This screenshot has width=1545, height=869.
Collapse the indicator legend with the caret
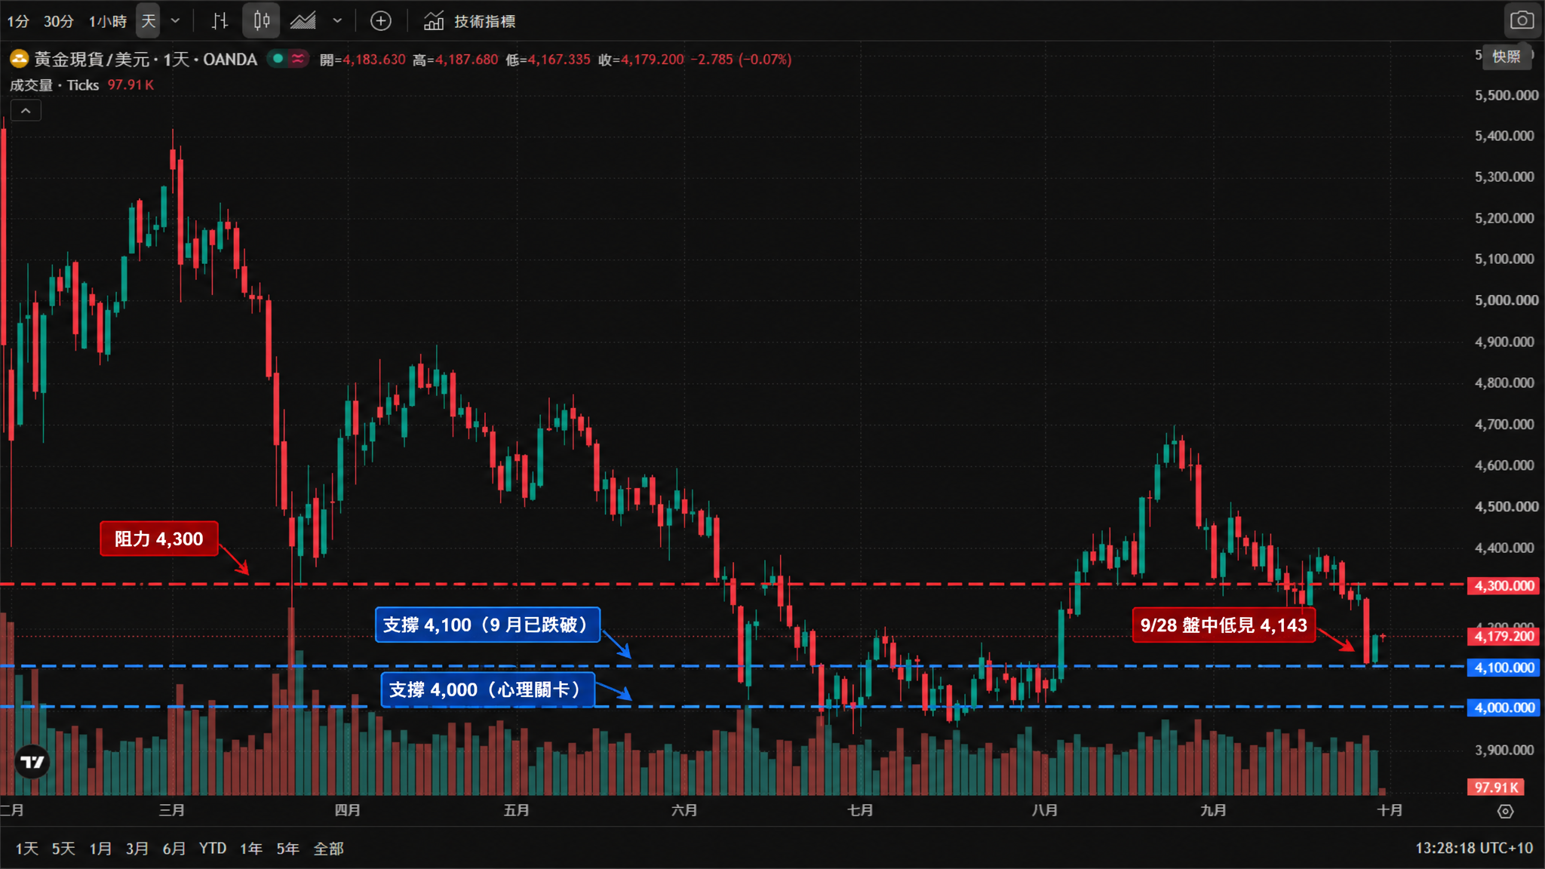click(x=26, y=111)
